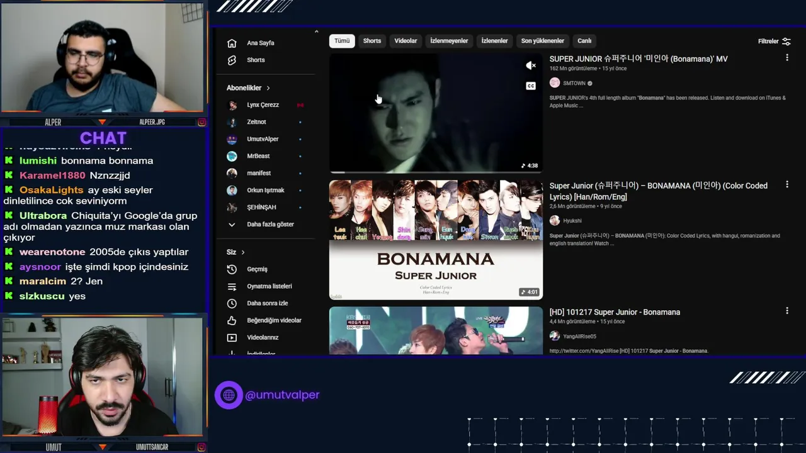Click SMTOWN channel name

click(574, 84)
